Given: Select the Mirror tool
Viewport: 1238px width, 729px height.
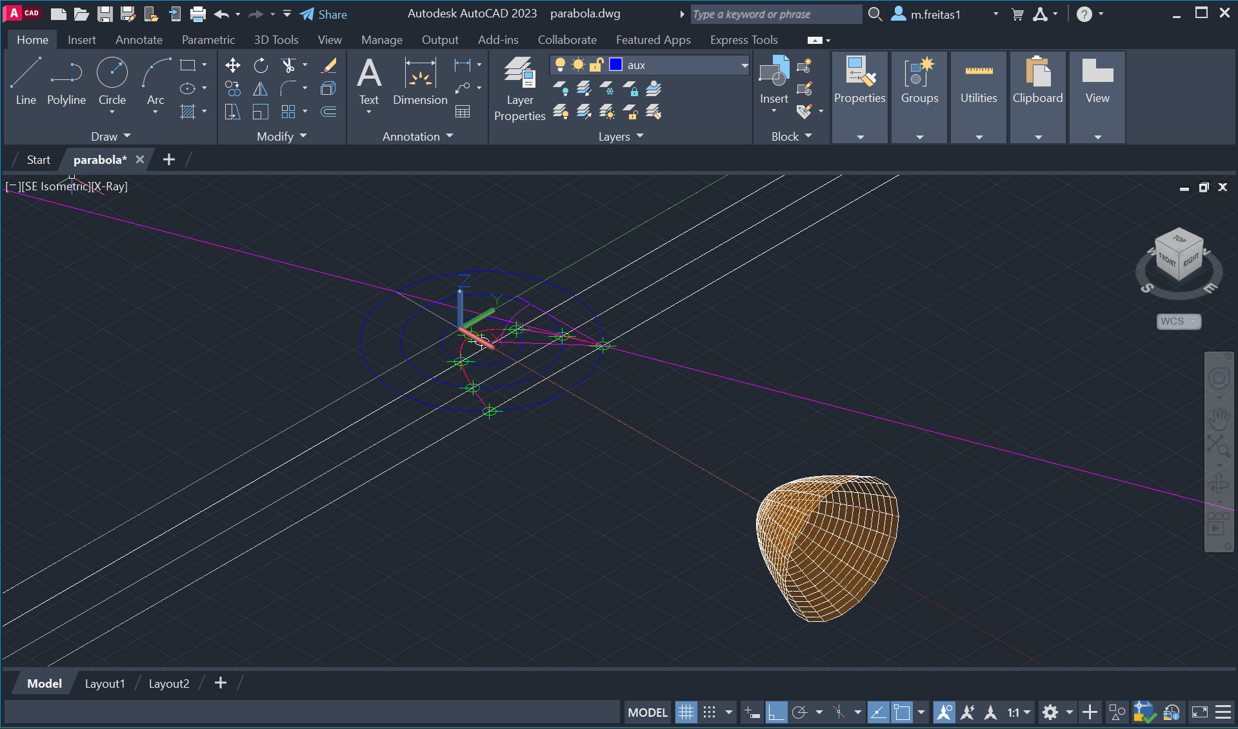Looking at the screenshot, I should tap(261, 88).
